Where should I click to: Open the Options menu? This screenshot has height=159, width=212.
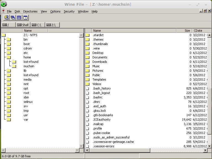(x=55, y=11)
